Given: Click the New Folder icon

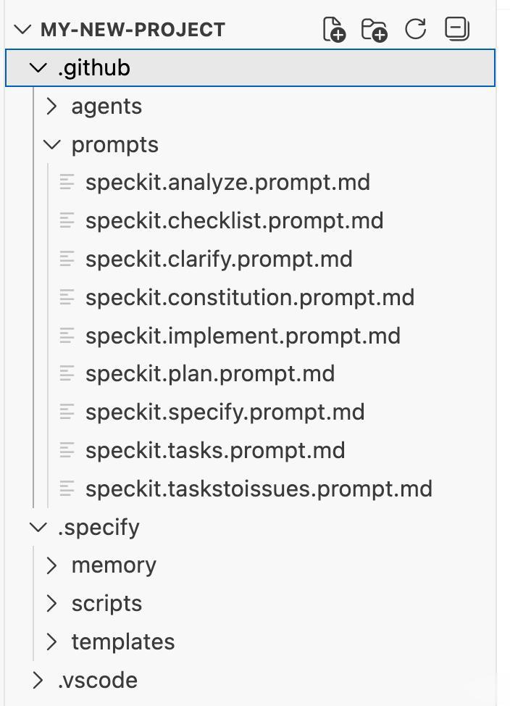Looking at the screenshot, I should [x=375, y=30].
